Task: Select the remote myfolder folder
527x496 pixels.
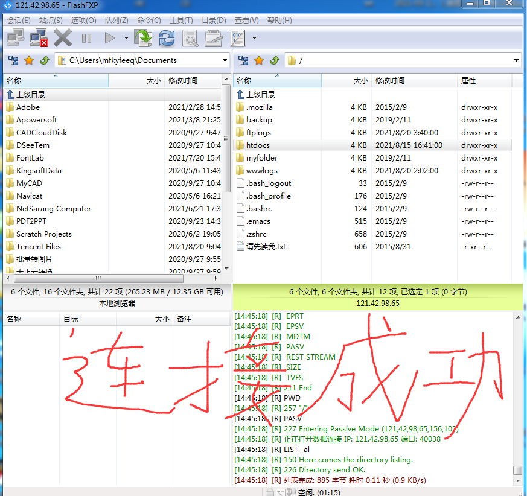Action: click(372, 158)
